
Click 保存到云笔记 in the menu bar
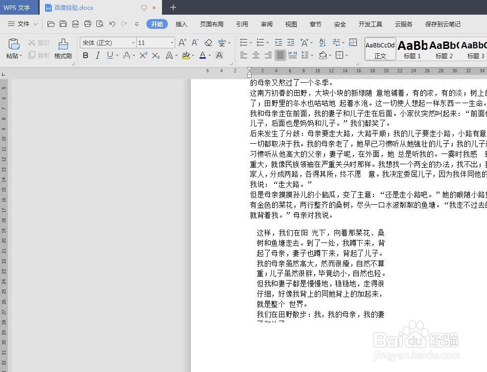pyautogui.click(x=442, y=23)
